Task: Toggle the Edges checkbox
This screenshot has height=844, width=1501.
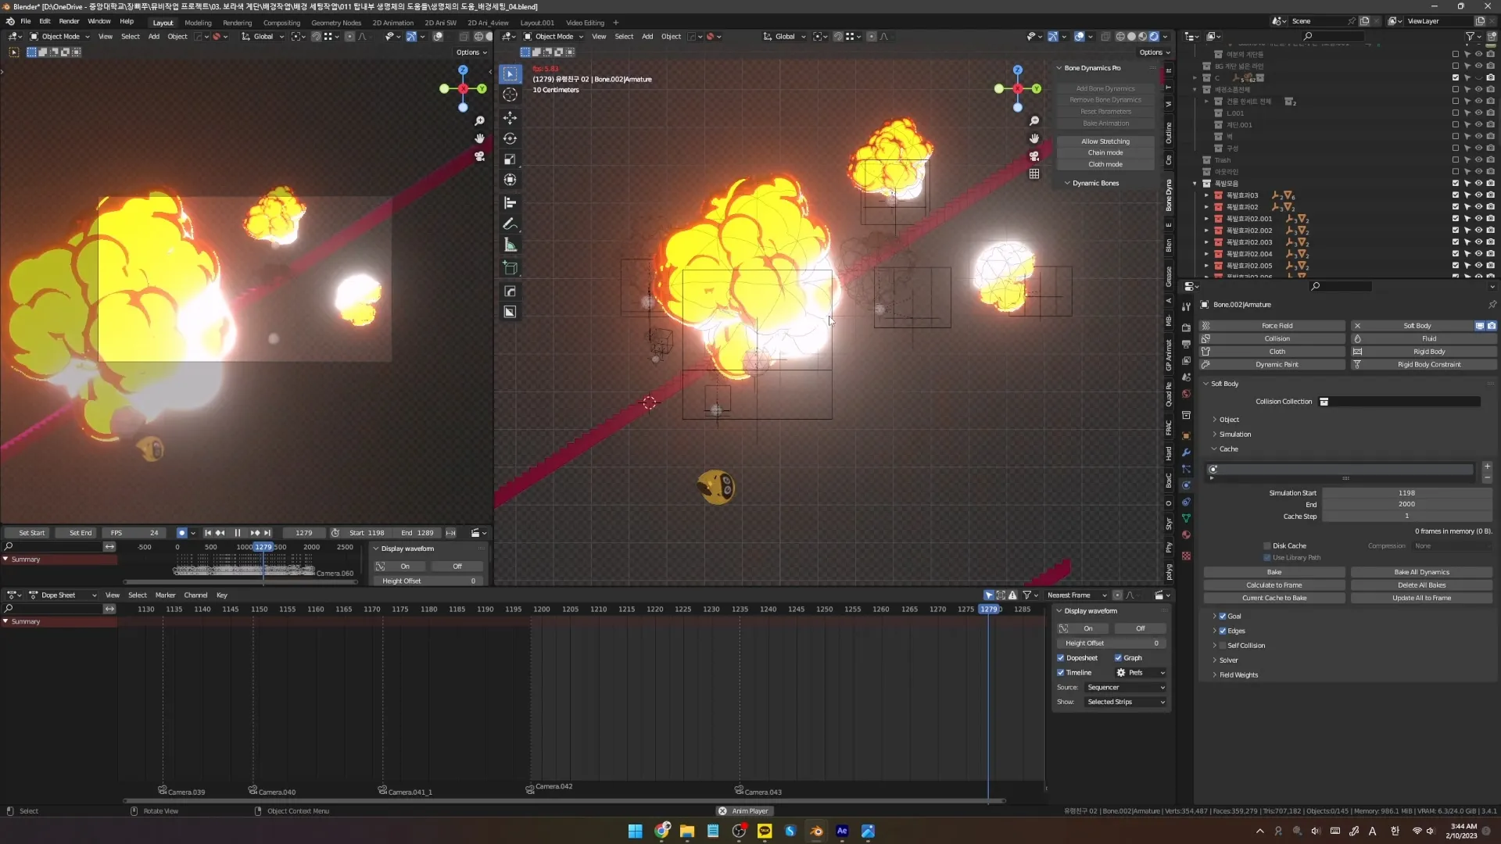Action: click(1223, 631)
